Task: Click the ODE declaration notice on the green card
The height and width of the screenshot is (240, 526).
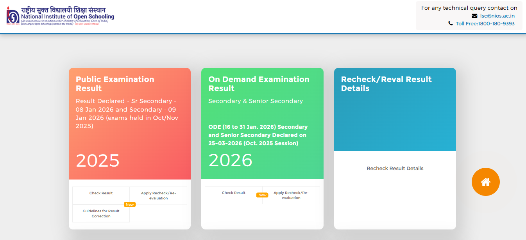Action: pos(258,135)
